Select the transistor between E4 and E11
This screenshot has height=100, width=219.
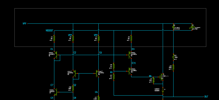coord(129,55)
